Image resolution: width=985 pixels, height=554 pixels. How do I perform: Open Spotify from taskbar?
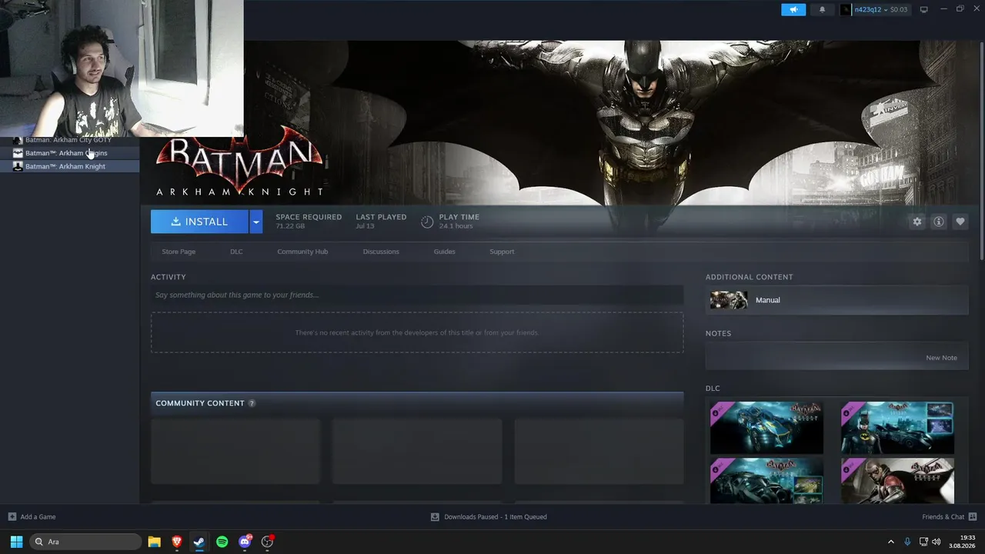222,542
